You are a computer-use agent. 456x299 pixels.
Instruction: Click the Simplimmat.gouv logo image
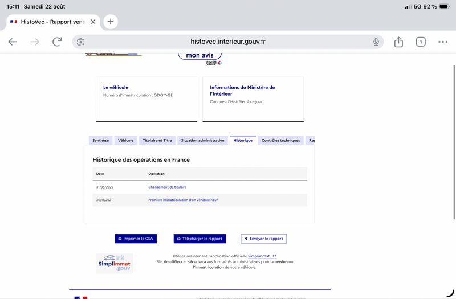115,264
